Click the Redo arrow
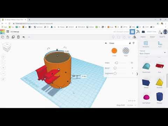 click(29, 37)
